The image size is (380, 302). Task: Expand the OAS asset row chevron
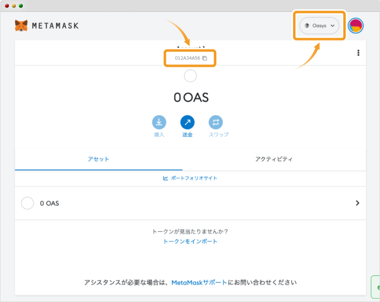[x=357, y=203]
